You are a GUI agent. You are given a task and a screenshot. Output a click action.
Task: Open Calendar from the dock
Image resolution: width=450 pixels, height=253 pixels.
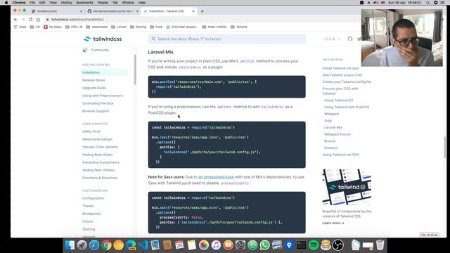pyautogui.click(x=179, y=245)
